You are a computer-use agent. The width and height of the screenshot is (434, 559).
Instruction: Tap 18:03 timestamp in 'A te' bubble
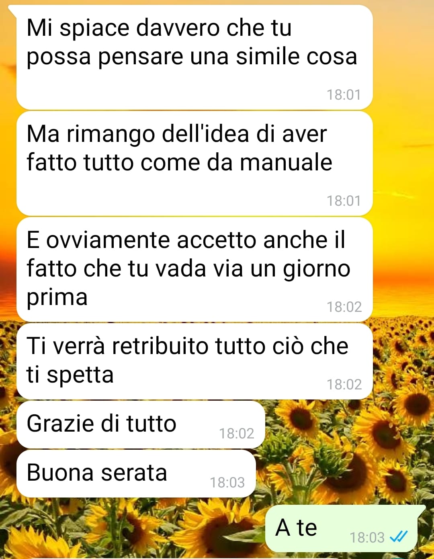point(367,537)
